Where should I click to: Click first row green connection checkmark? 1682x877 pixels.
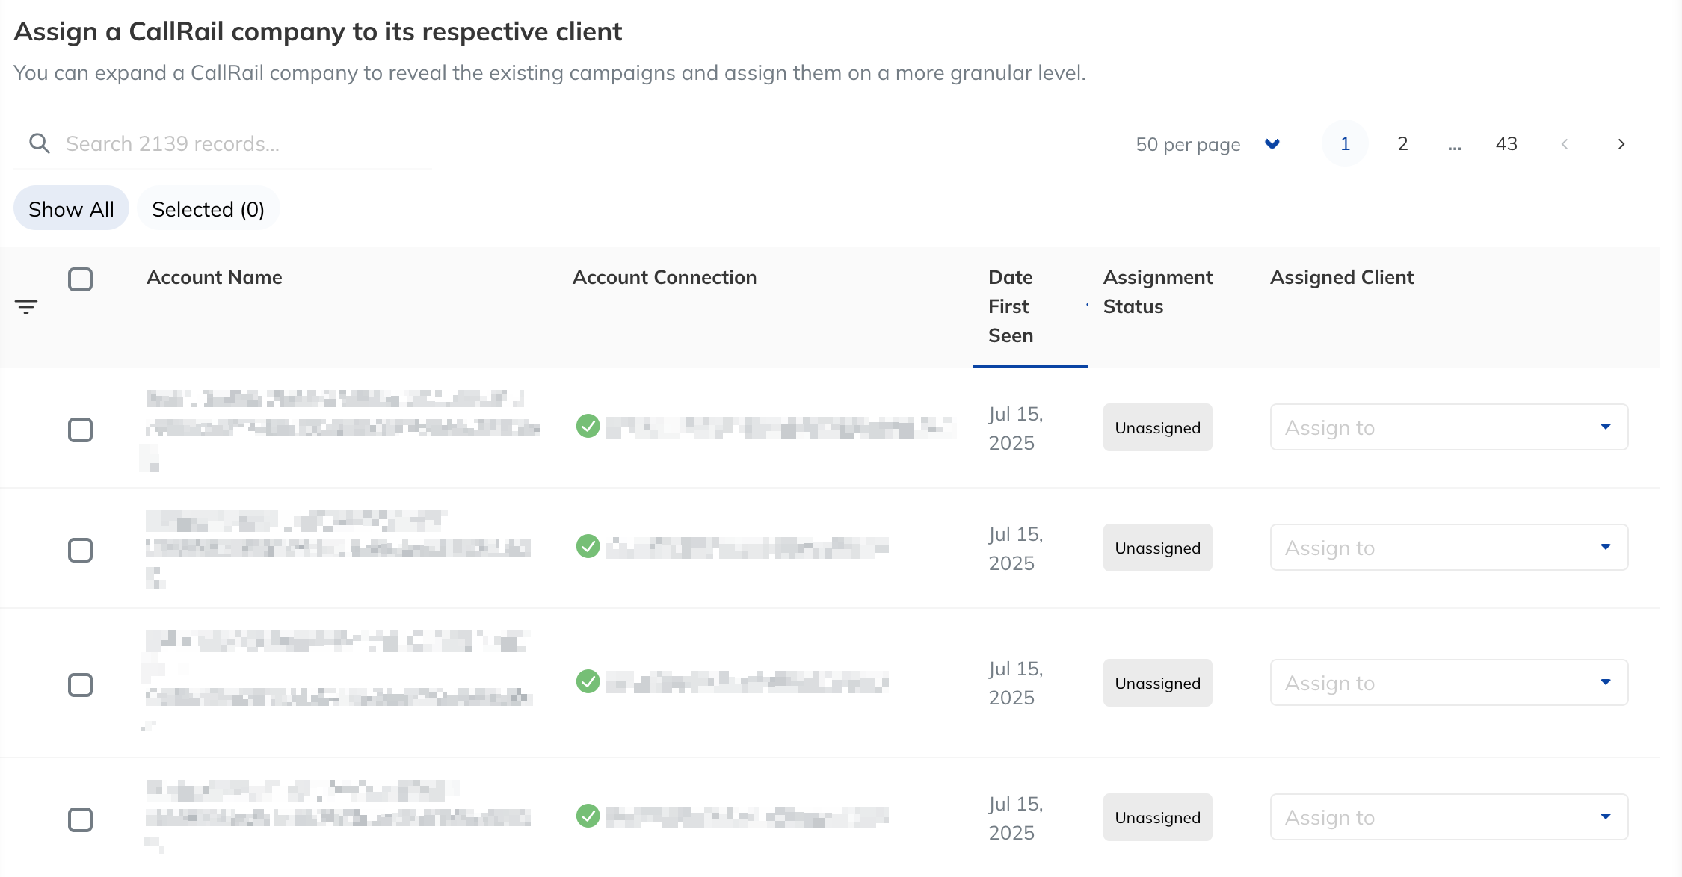tap(588, 427)
